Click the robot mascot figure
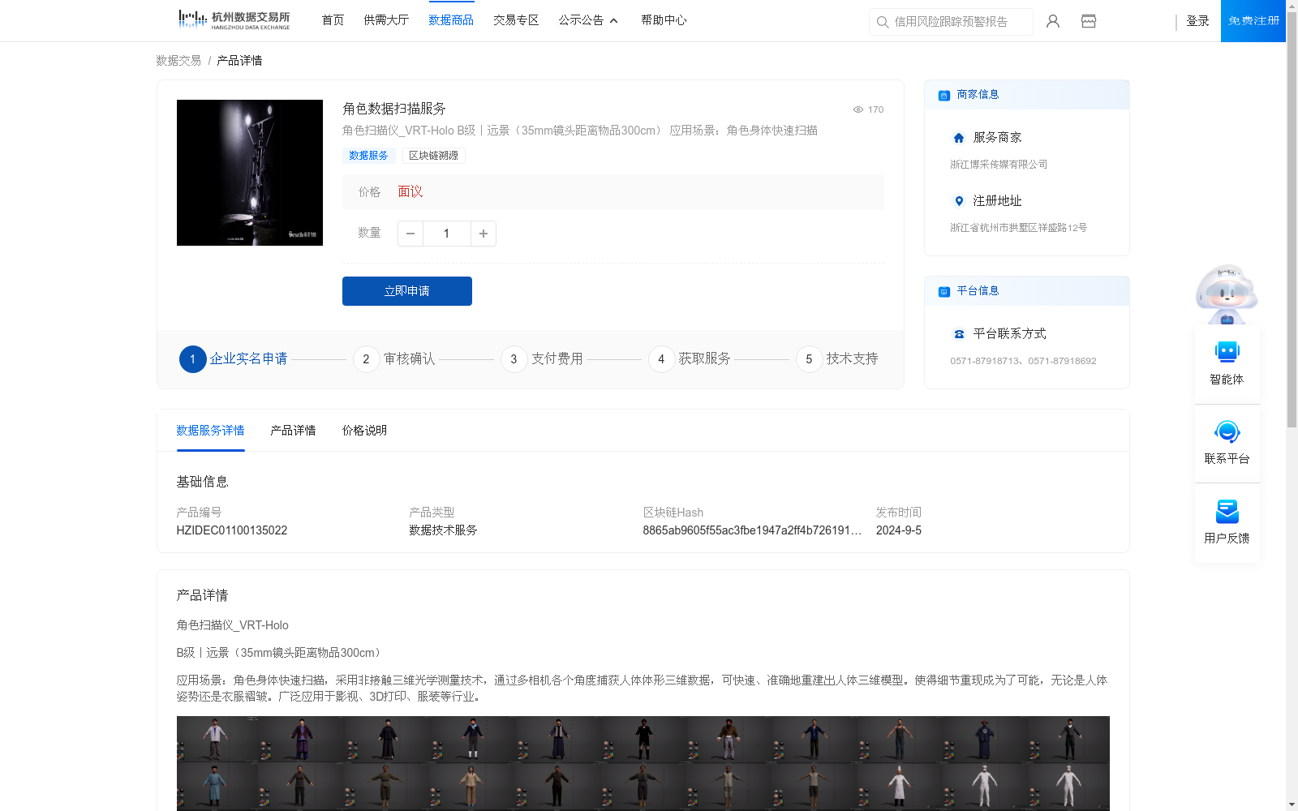This screenshot has width=1298, height=811. point(1227,295)
